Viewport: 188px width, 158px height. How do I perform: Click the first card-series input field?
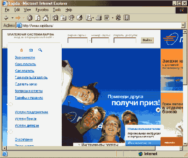[x=78, y=40]
